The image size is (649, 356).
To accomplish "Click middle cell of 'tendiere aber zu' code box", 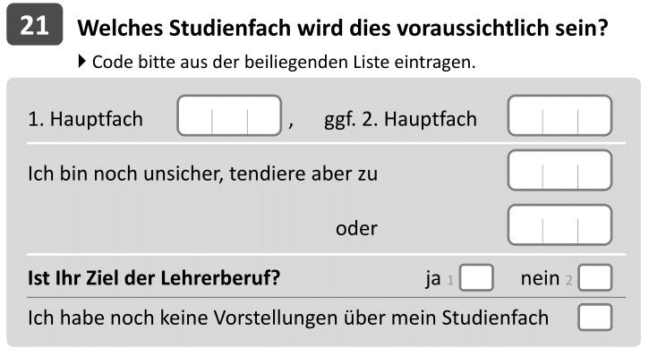I will click(x=560, y=170).
